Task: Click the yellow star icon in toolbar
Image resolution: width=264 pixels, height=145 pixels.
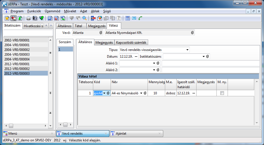Action: point(7,18)
